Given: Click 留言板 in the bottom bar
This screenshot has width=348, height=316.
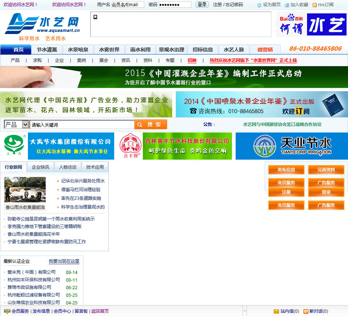Looking at the screenshot, I should click(81, 311).
